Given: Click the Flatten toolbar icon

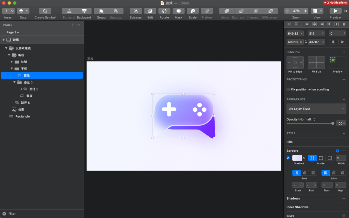Looking at the screenshot, I should click(x=207, y=11).
